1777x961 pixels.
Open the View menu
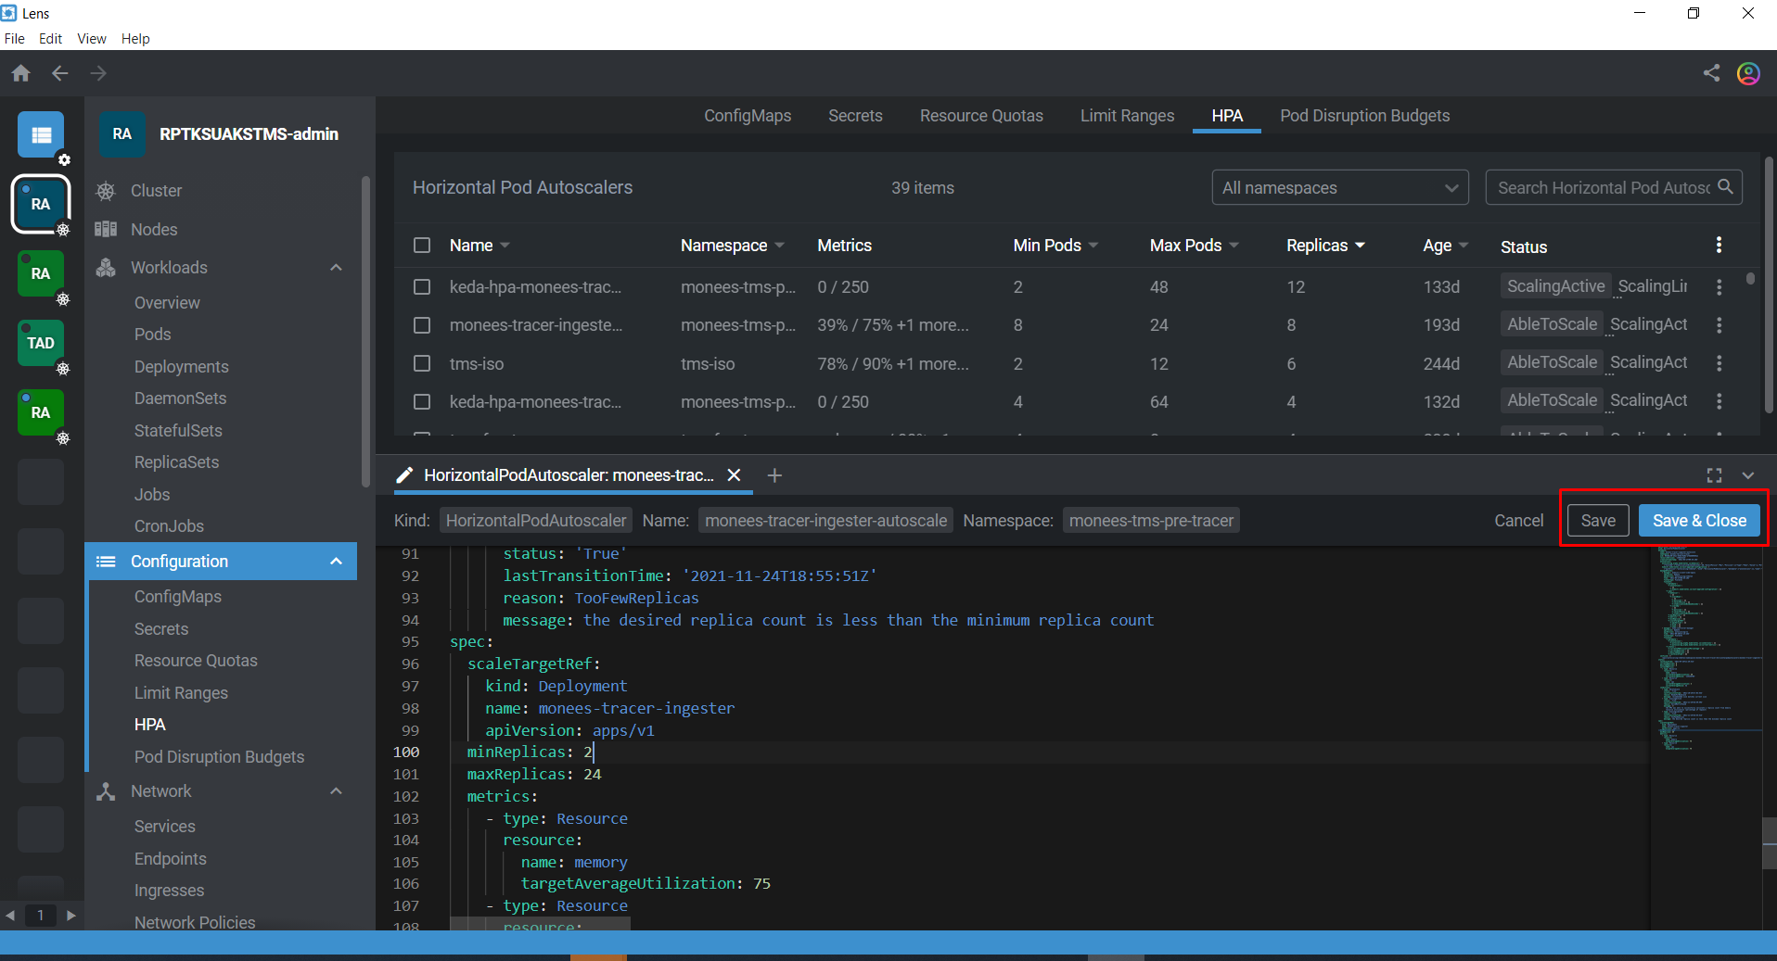click(90, 39)
